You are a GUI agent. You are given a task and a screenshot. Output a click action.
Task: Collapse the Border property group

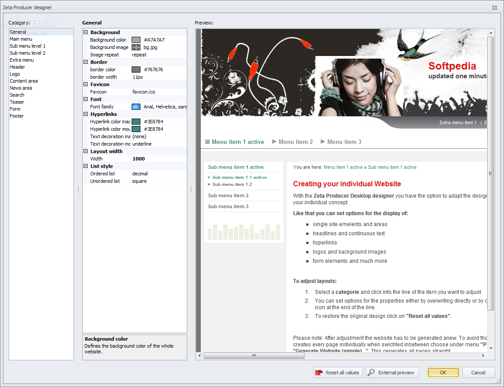coord(85,62)
